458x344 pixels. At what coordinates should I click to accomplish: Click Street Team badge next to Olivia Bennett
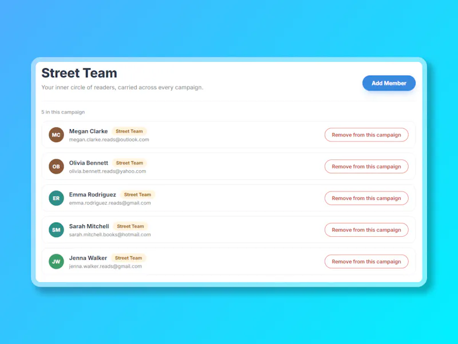pyautogui.click(x=129, y=163)
